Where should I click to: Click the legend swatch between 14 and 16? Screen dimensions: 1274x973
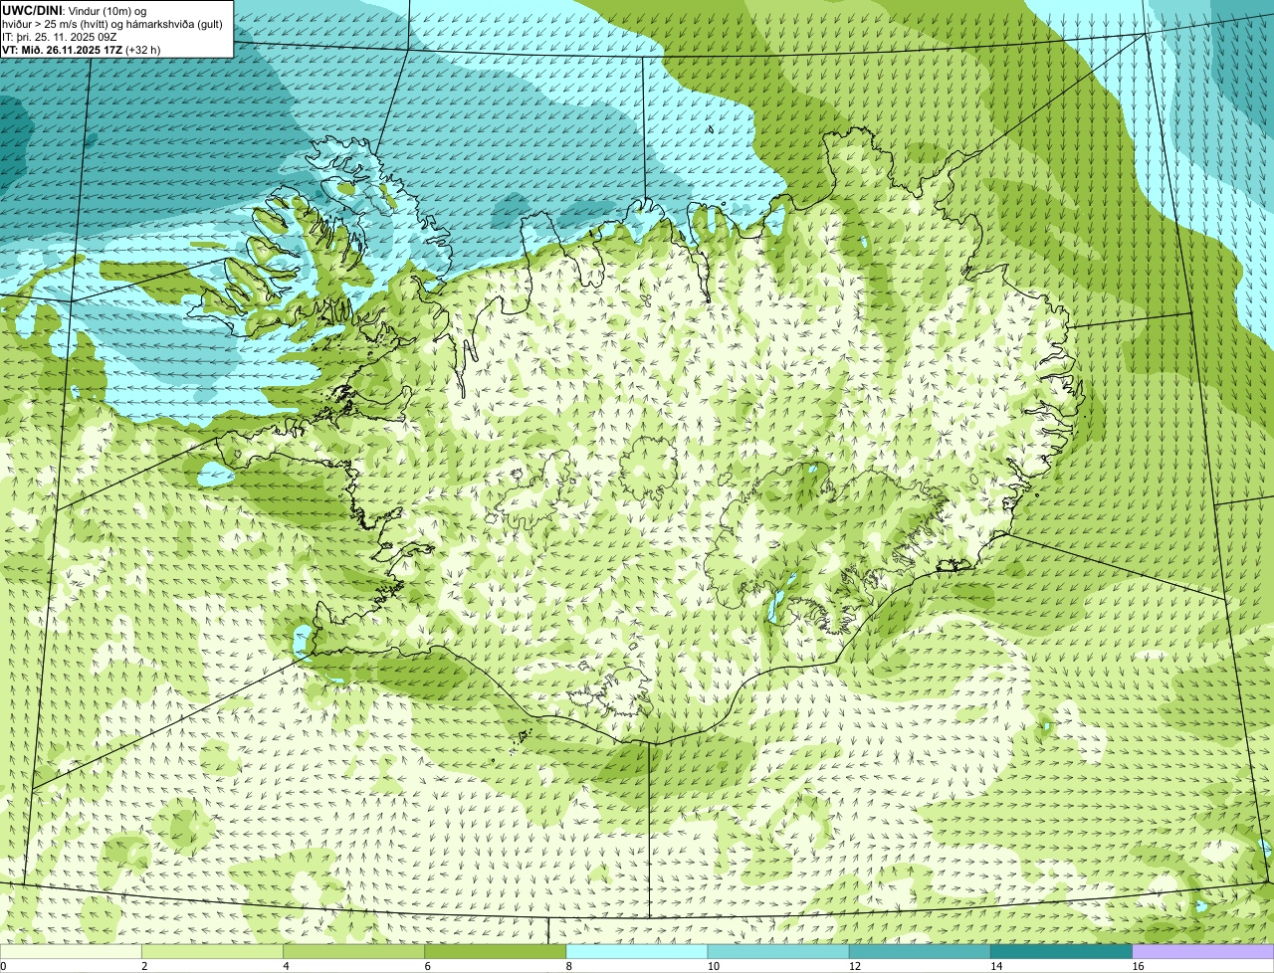[x=1062, y=952]
